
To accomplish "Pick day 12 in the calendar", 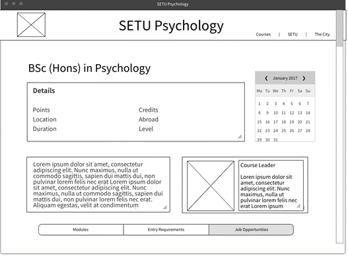I will pos(292,113).
